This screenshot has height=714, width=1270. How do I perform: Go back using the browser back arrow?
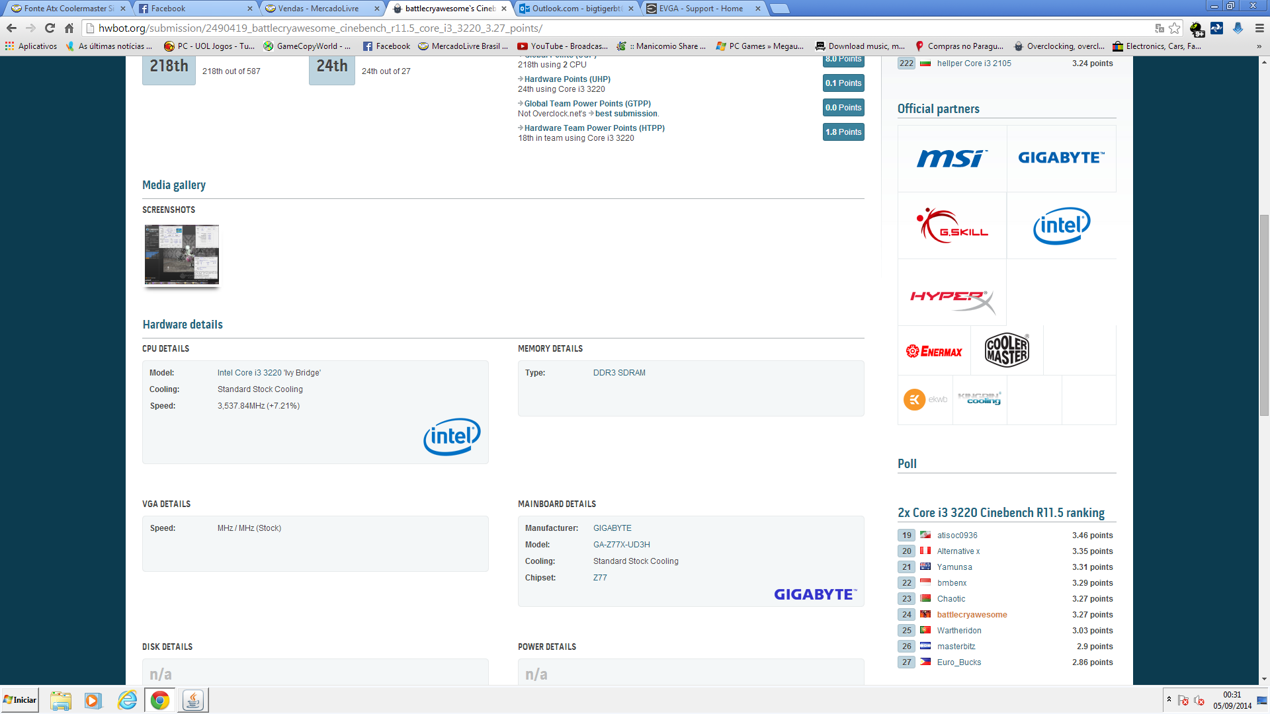tap(11, 28)
